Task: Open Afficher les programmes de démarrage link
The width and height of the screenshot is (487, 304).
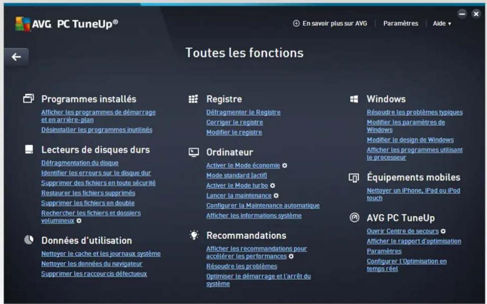Action: pos(98,116)
